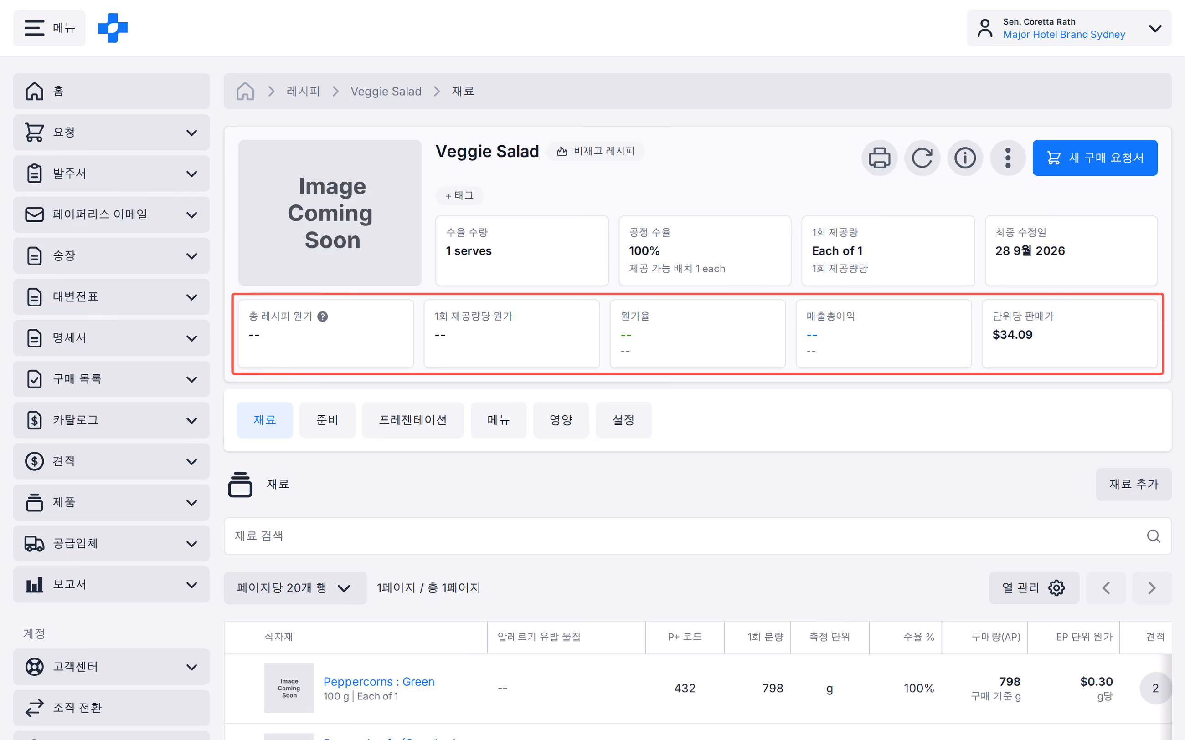
Task: Expand the 발주서 sidebar chevron
Action: (192, 174)
